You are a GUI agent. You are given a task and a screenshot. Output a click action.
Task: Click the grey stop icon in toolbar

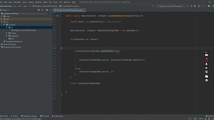[x=204, y=6]
